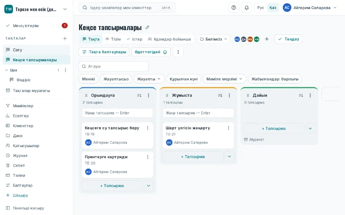Grab the drag handle of Орындауға column
345x215 pixels.
[x=86, y=95]
